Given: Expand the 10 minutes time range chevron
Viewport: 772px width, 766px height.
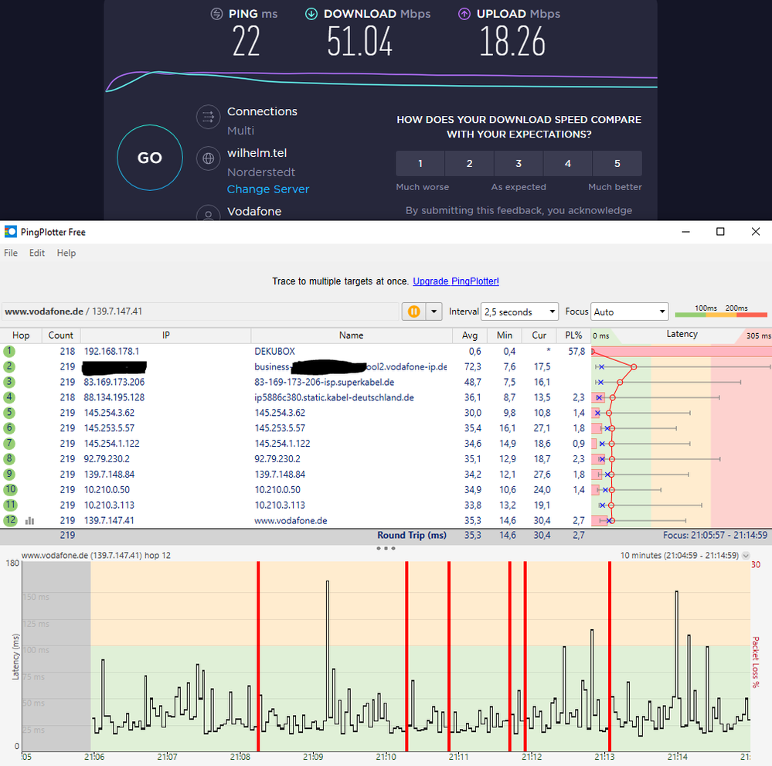Looking at the screenshot, I should (x=746, y=556).
